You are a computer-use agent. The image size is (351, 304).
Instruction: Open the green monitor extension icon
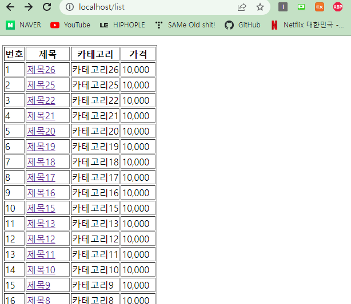point(301,7)
